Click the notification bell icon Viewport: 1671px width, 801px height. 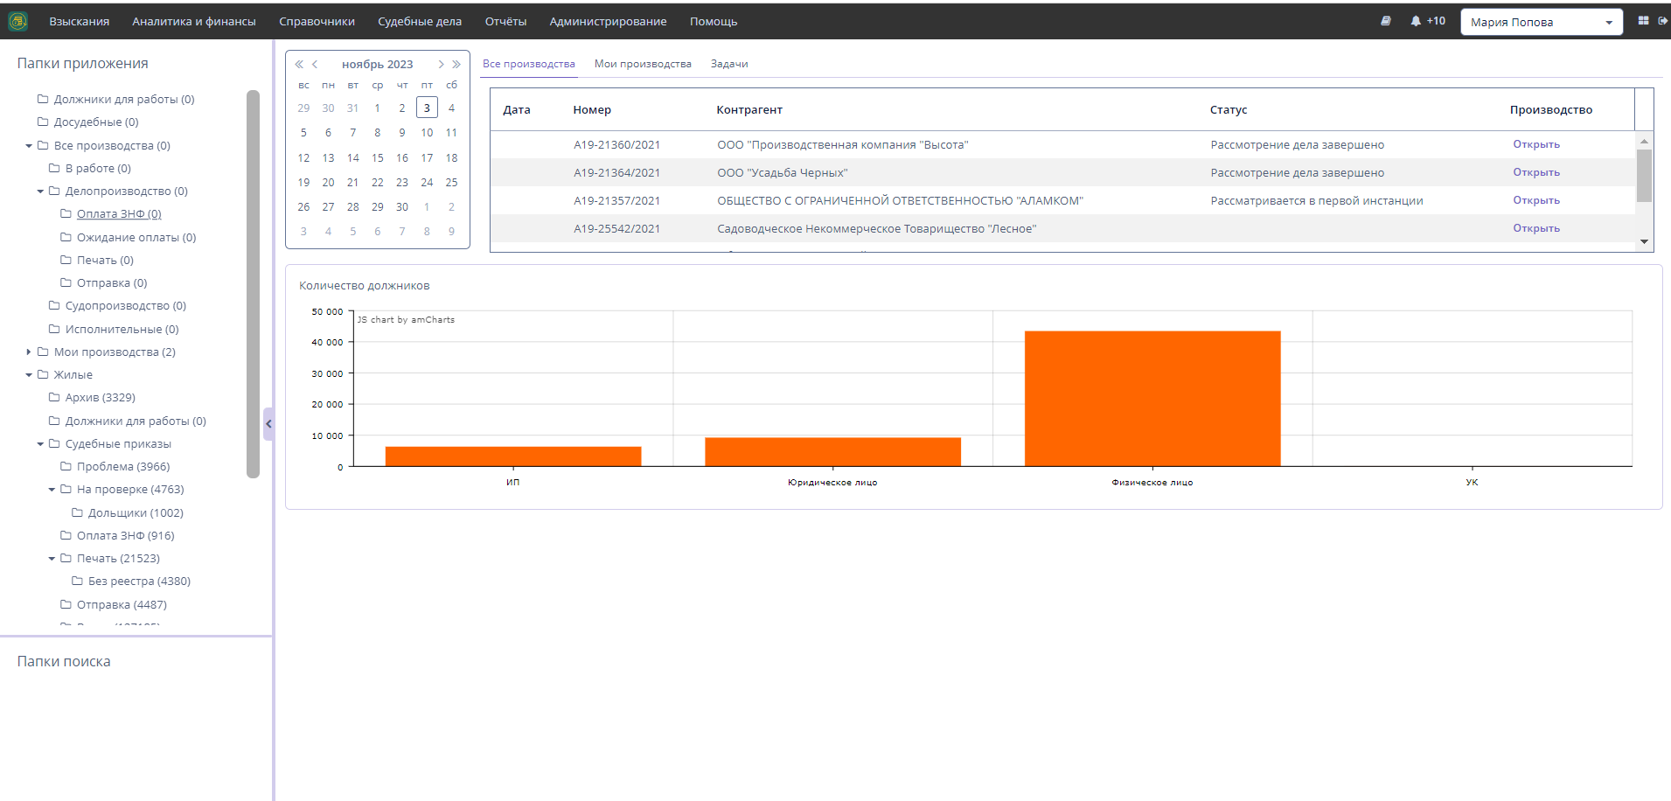tap(1415, 21)
